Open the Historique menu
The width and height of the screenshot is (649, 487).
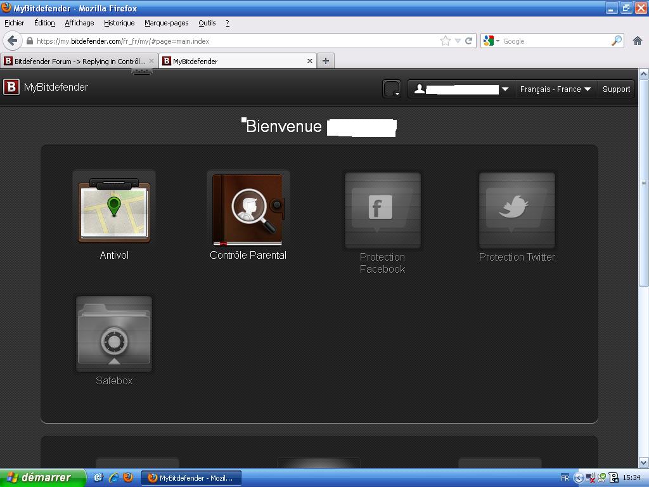pyautogui.click(x=119, y=23)
